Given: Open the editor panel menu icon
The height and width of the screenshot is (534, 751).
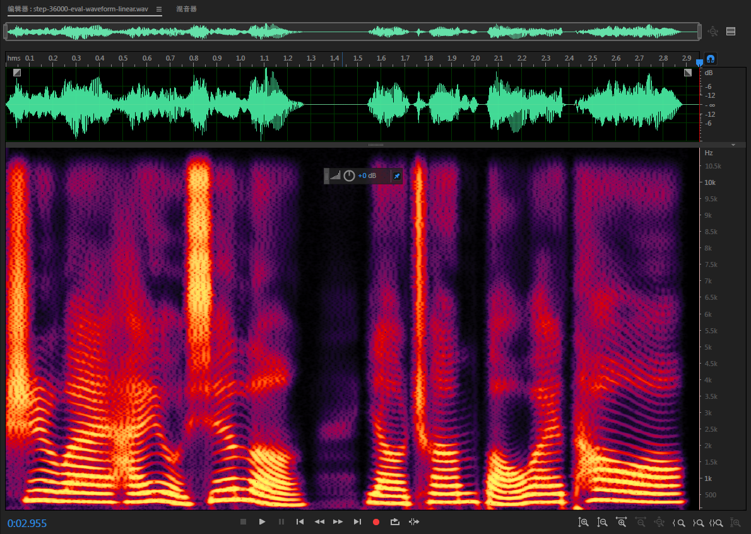Looking at the screenshot, I should 159,9.
